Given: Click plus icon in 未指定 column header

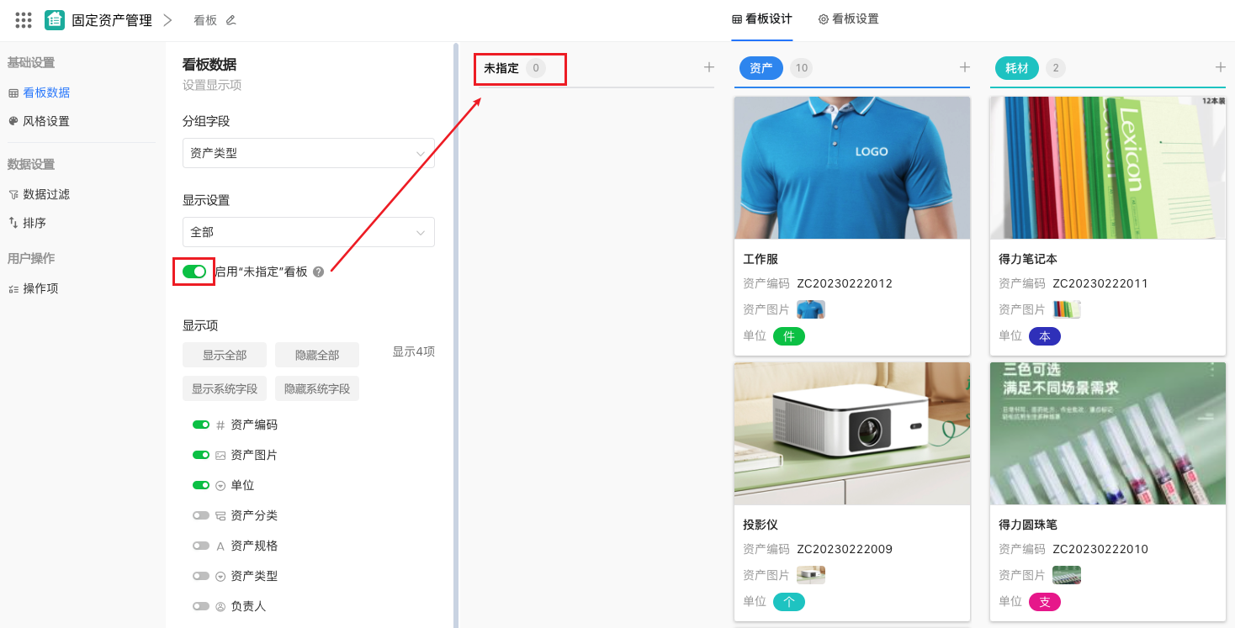Looking at the screenshot, I should coord(708,67).
